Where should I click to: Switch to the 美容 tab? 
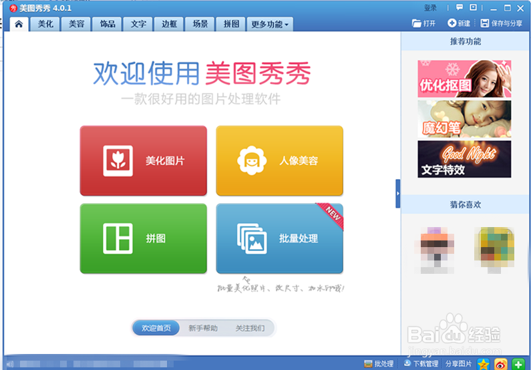click(76, 24)
